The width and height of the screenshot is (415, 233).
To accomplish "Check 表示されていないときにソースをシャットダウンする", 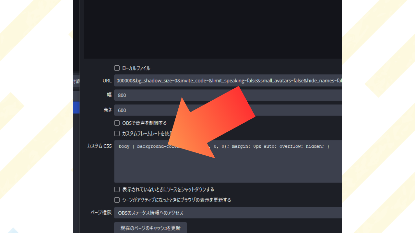I will [117, 189].
